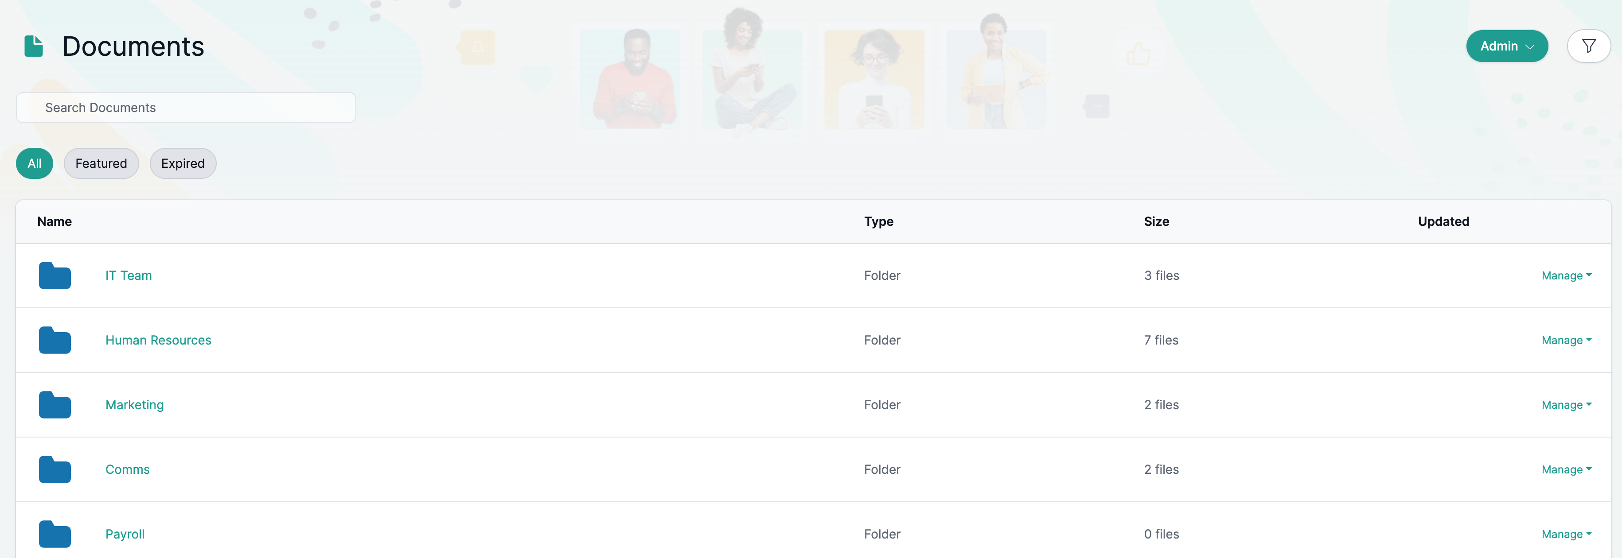Open the Admin dropdown menu
This screenshot has width=1622, height=558.
pyautogui.click(x=1506, y=46)
